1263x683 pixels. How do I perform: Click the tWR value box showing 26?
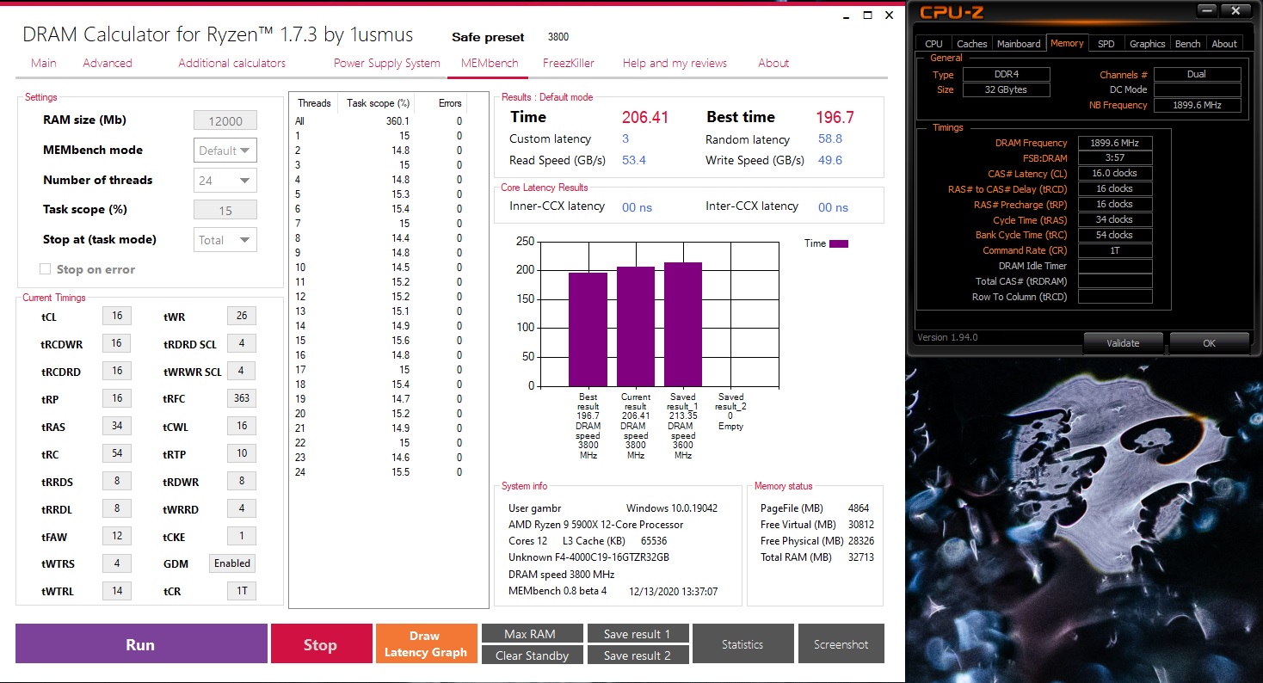[242, 316]
